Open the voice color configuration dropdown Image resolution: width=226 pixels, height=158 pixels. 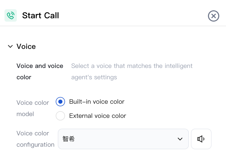click(x=123, y=139)
